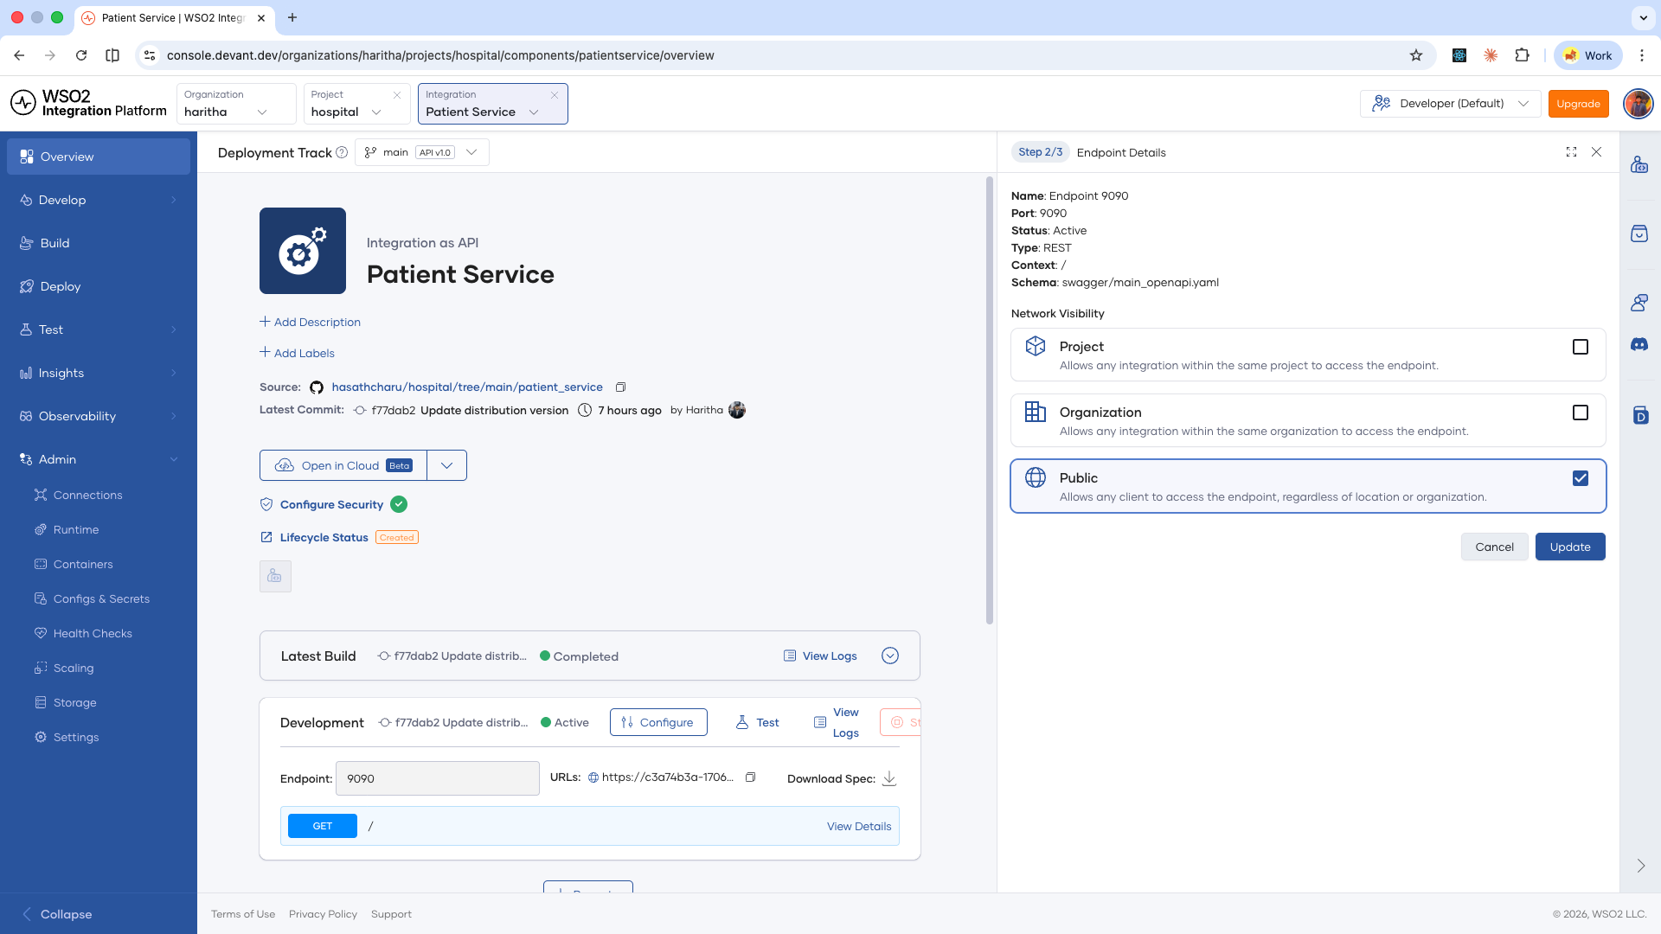Viewport: 1661px width, 934px height.
Task: Clear the Integration selection with its x
Action: (555, 95)
